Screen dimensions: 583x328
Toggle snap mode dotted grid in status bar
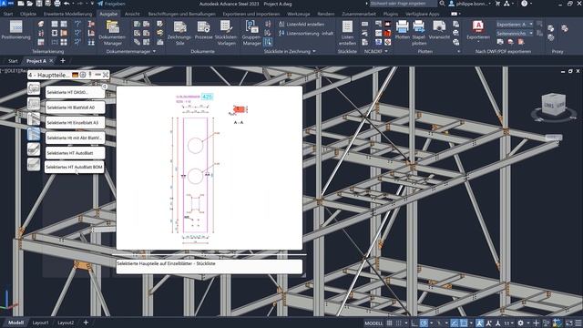399,323
